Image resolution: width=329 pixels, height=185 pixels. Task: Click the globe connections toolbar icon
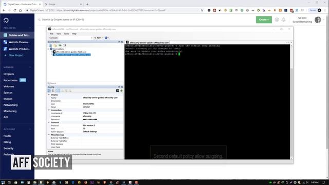point(106,38)
